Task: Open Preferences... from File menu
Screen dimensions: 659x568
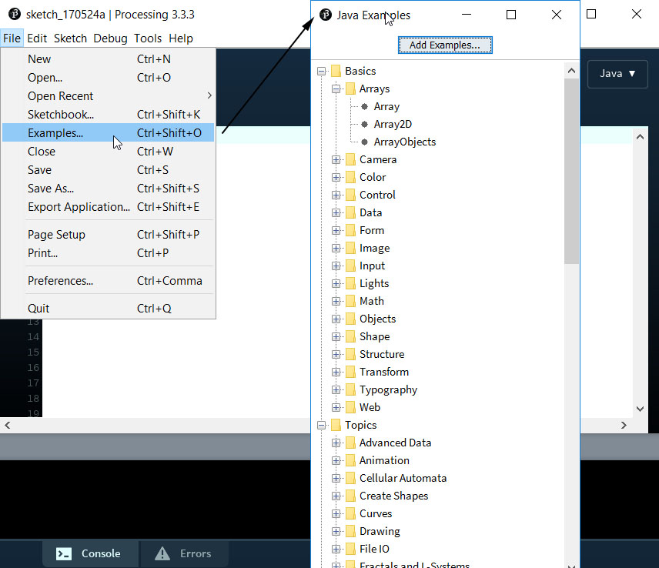Action: click(109, 281)
